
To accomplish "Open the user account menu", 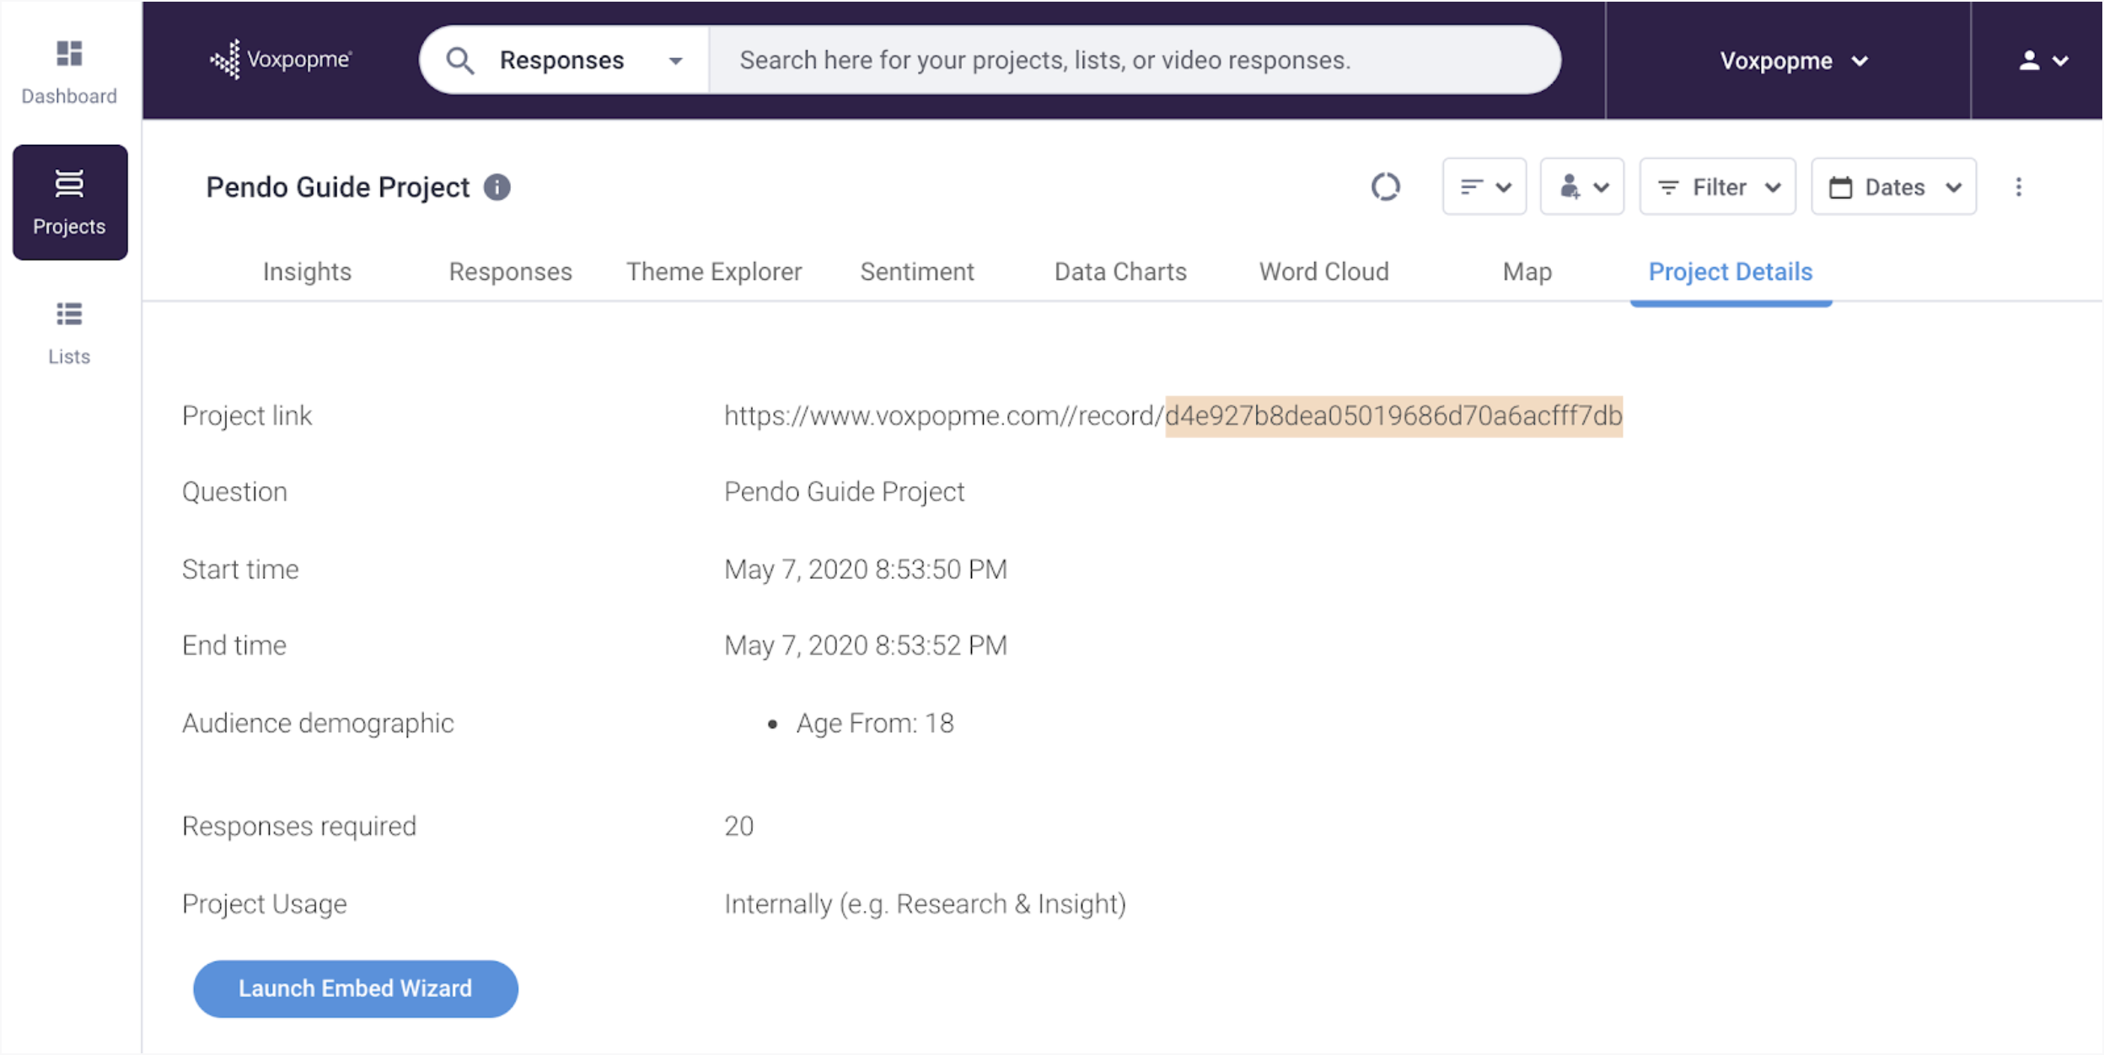I will point(2042,61).
